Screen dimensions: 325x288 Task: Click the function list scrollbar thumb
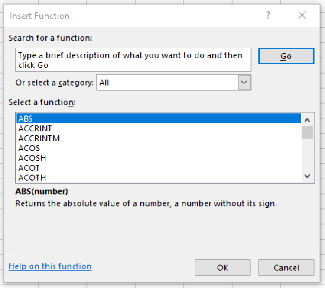307,132
